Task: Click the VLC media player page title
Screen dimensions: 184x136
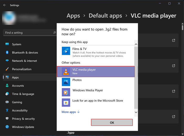Action: [x=153, y=16]
